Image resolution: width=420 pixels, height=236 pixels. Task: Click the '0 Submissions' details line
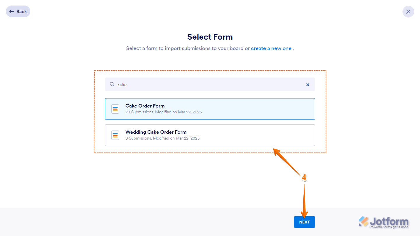[x=163, y=138]
